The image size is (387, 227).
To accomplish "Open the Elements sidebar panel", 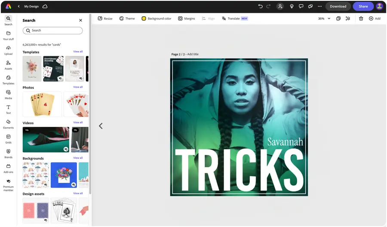I will click(x=9, y=124).
